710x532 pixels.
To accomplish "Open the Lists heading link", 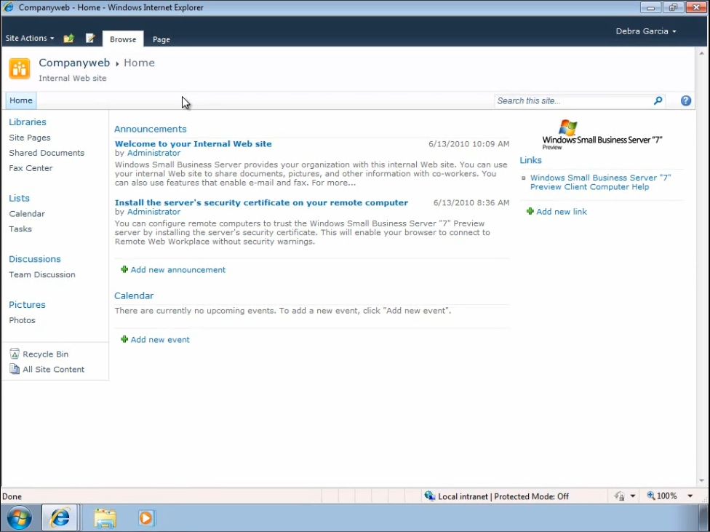I will [19, 198].
